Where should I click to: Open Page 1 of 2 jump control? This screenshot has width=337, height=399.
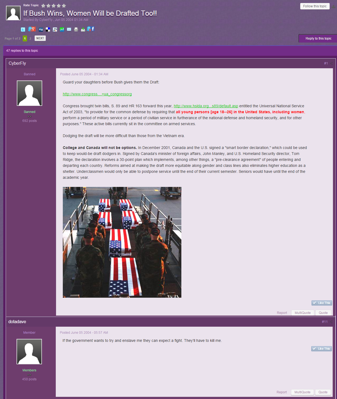pyautogui.click(x=12, y=38)
